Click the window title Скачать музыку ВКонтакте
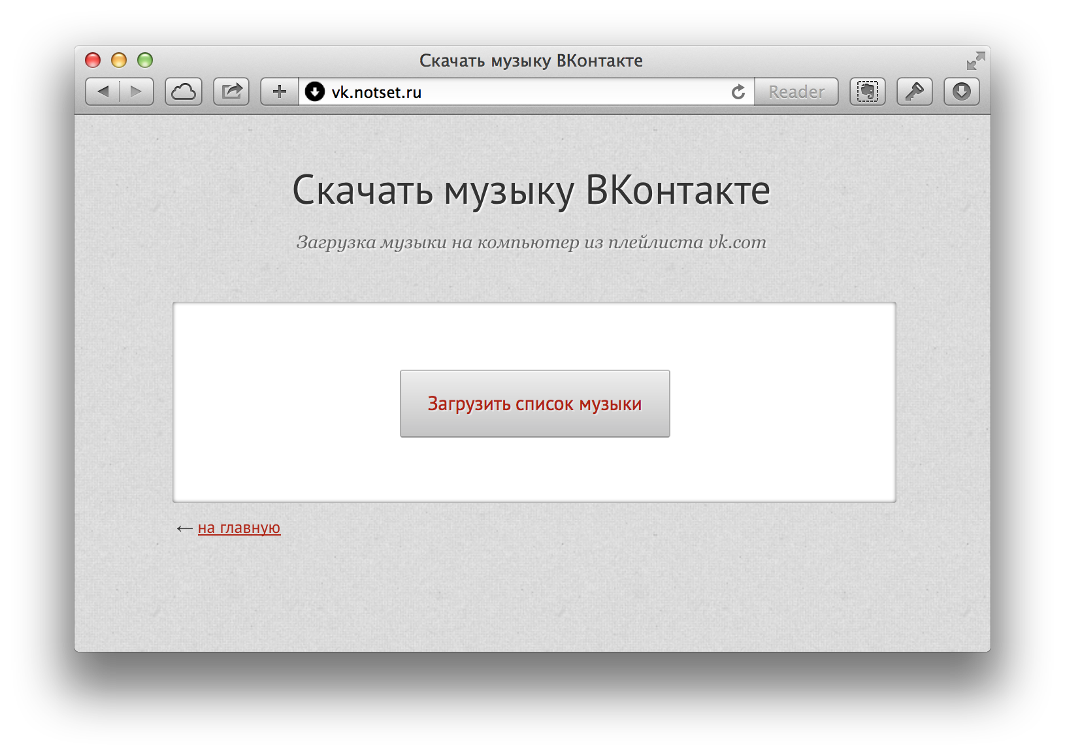The image size is (1065, 755). (x=531, y=61)
